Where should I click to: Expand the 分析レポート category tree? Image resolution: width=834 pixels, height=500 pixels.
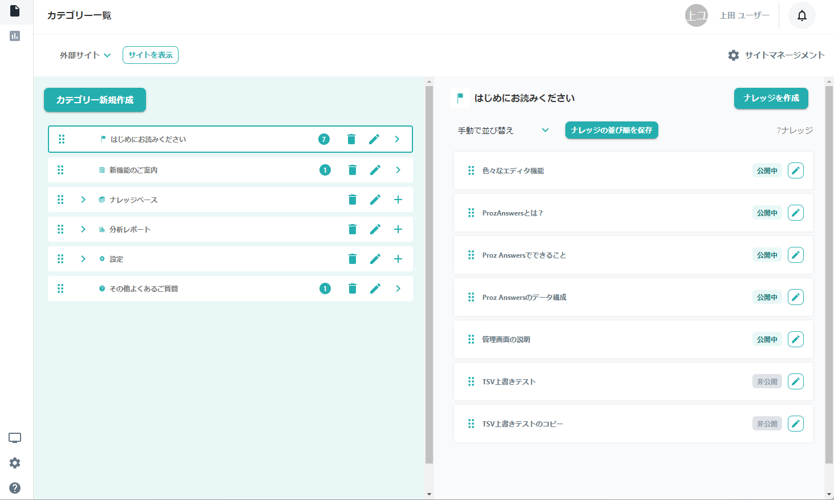[83, 229]
